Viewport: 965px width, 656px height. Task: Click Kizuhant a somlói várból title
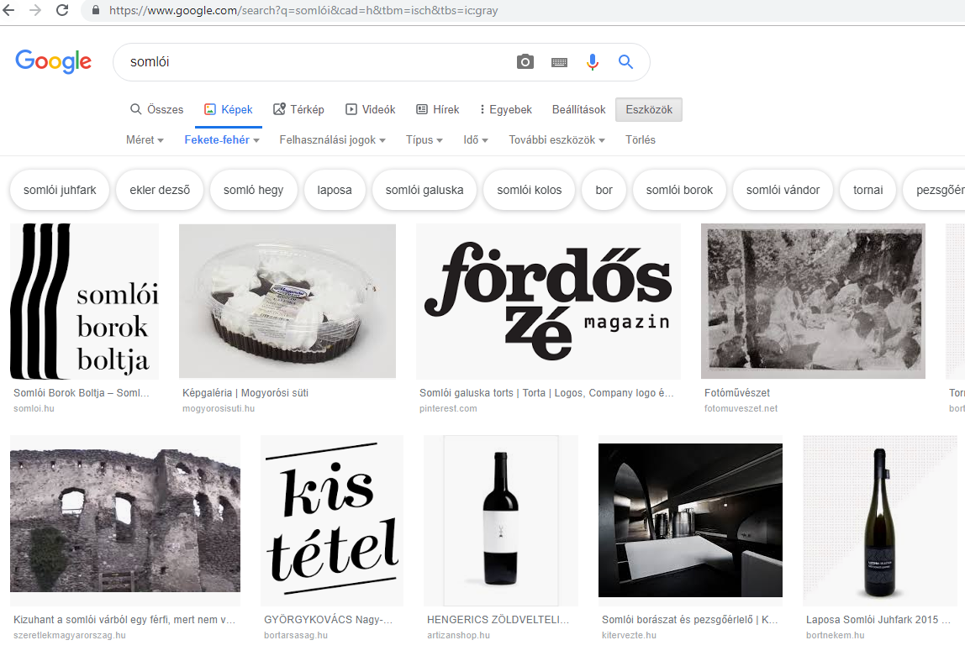(124, 620)
